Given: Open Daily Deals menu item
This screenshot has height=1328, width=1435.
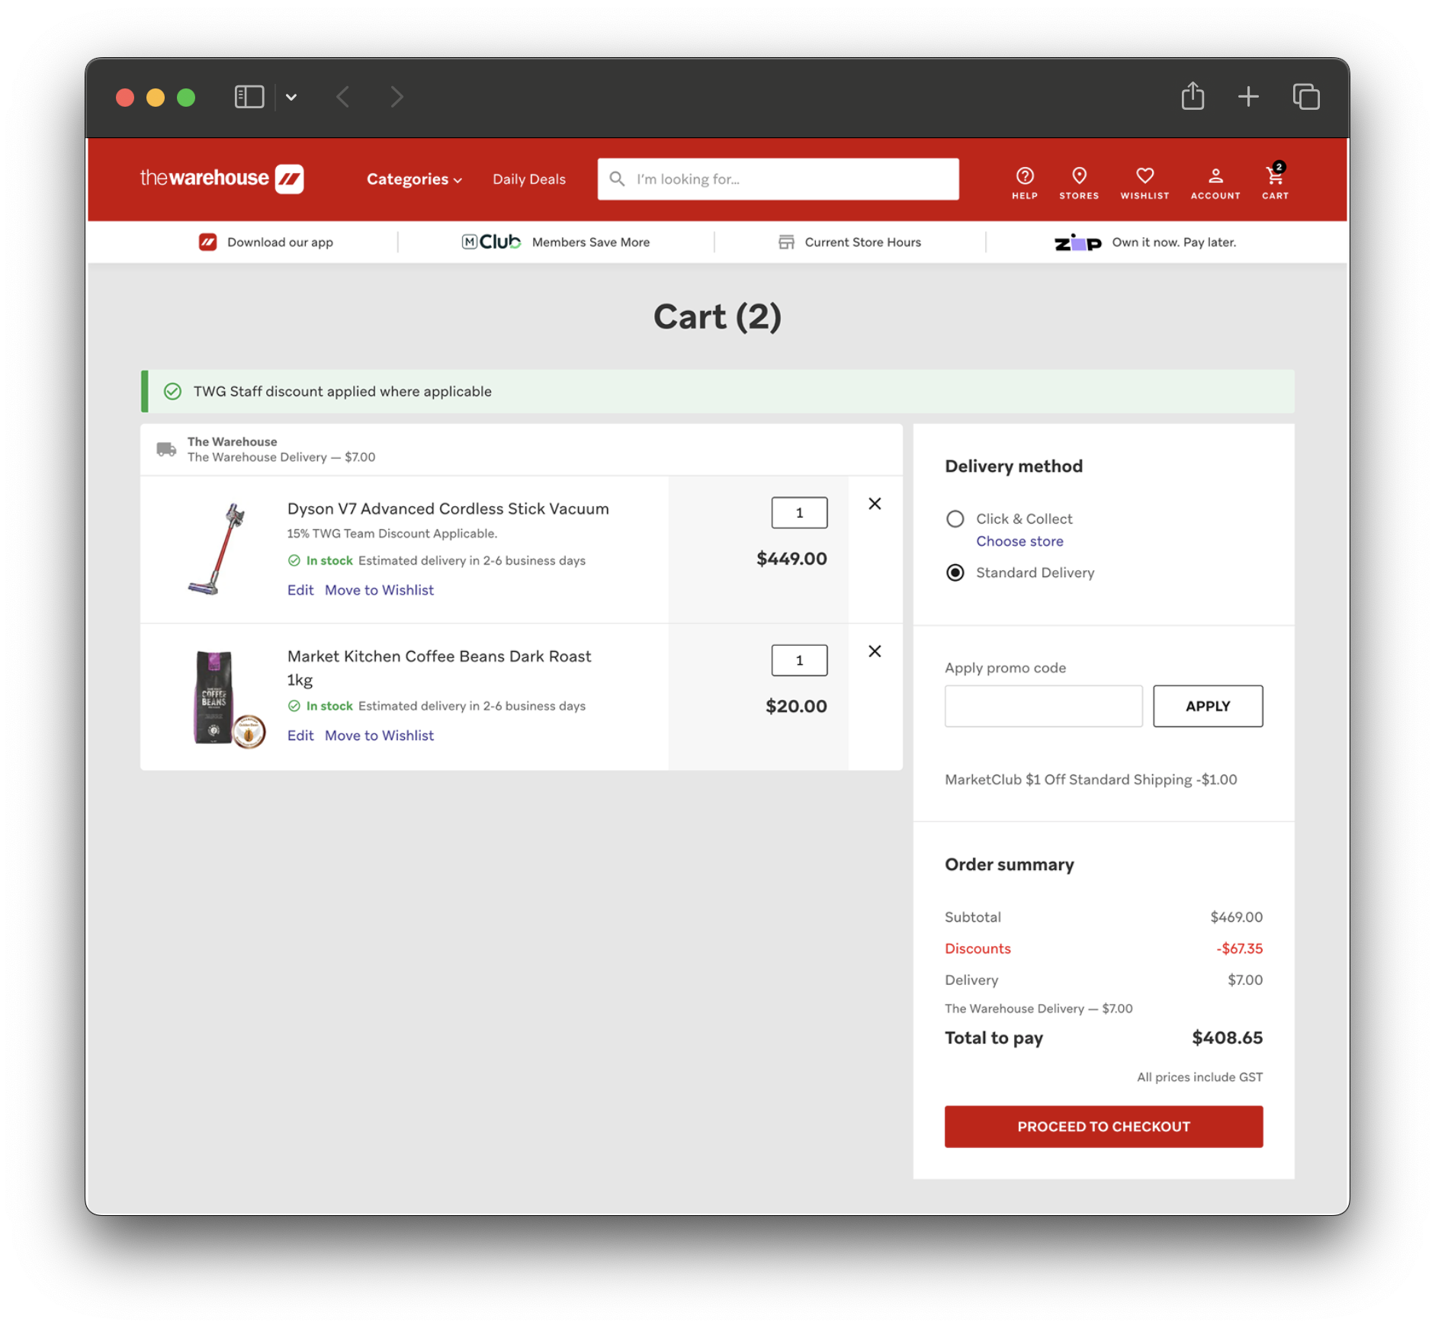Looking at the screenshot, I should click(528, 179).
